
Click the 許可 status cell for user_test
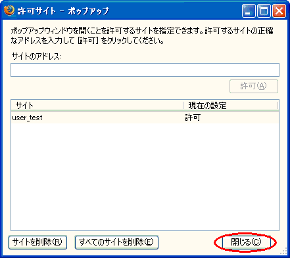tap(193, 118)
